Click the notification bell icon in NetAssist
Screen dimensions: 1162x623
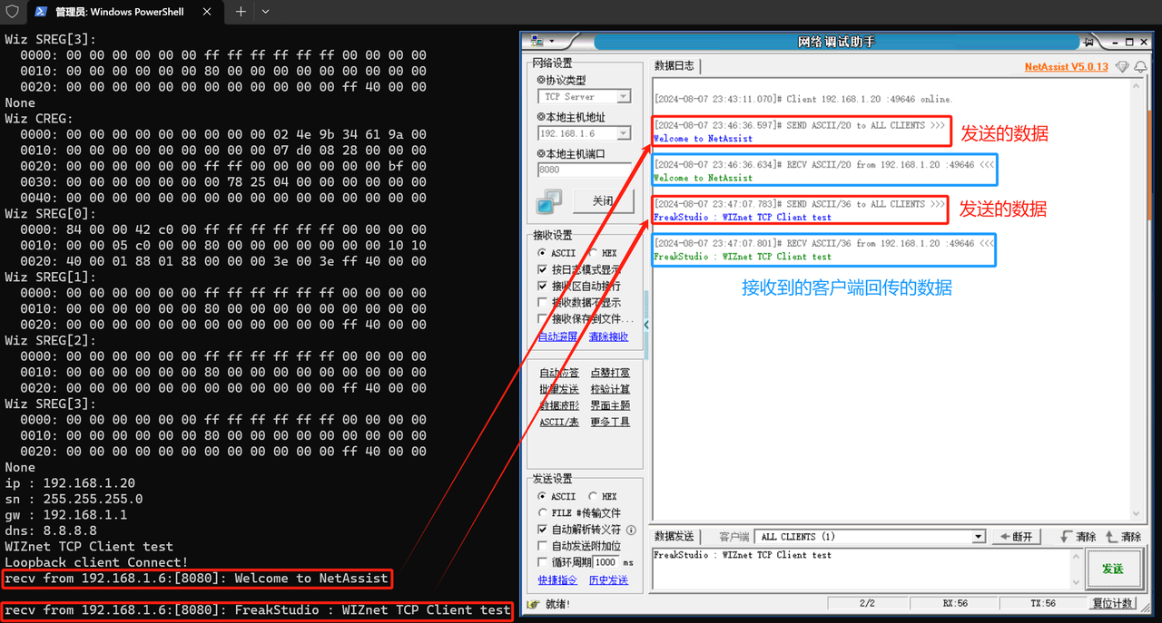pyautogui.click(x=1140, y=67)
